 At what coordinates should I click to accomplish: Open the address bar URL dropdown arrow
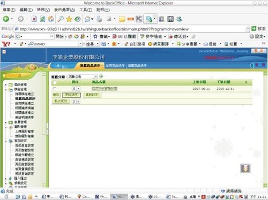pos(248,28)
